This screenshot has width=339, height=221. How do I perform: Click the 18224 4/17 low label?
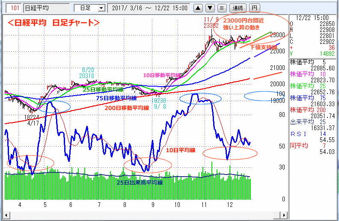32,120
